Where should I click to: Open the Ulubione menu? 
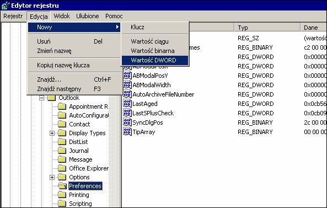coord(88,16)
